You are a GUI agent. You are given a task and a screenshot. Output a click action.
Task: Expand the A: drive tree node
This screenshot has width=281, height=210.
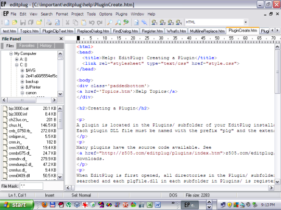[x=17, y=59]
